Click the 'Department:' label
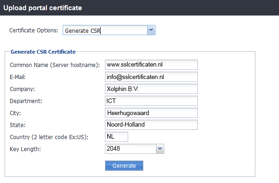This screenshot has height=183, width=279. 26,101
